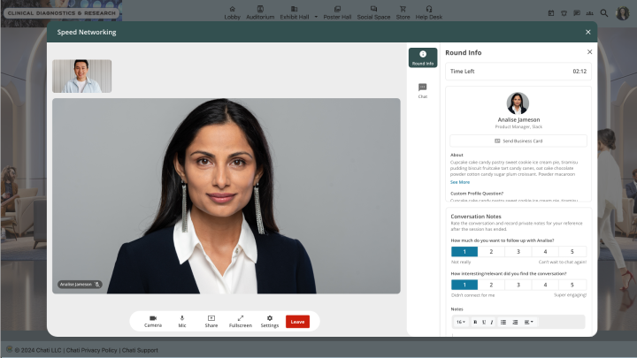637x358 pixels.
Task: Toggle underline in Notes toolbar
Action: 484,322
